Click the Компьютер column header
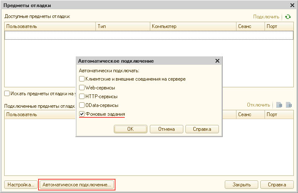The width and height of the screenshot is (298, 193). click(x=193, y=26)
